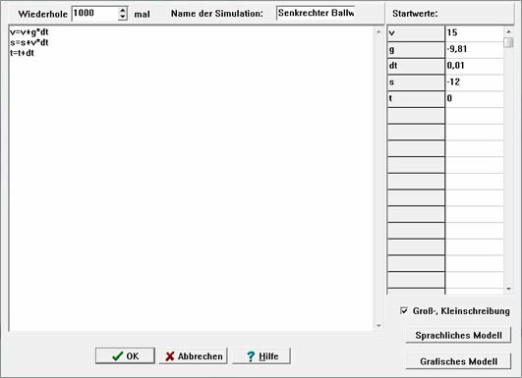522x378 pixels.
Task: Click Abbrechen to cancel the dialog
Action: tap(194, 355)
